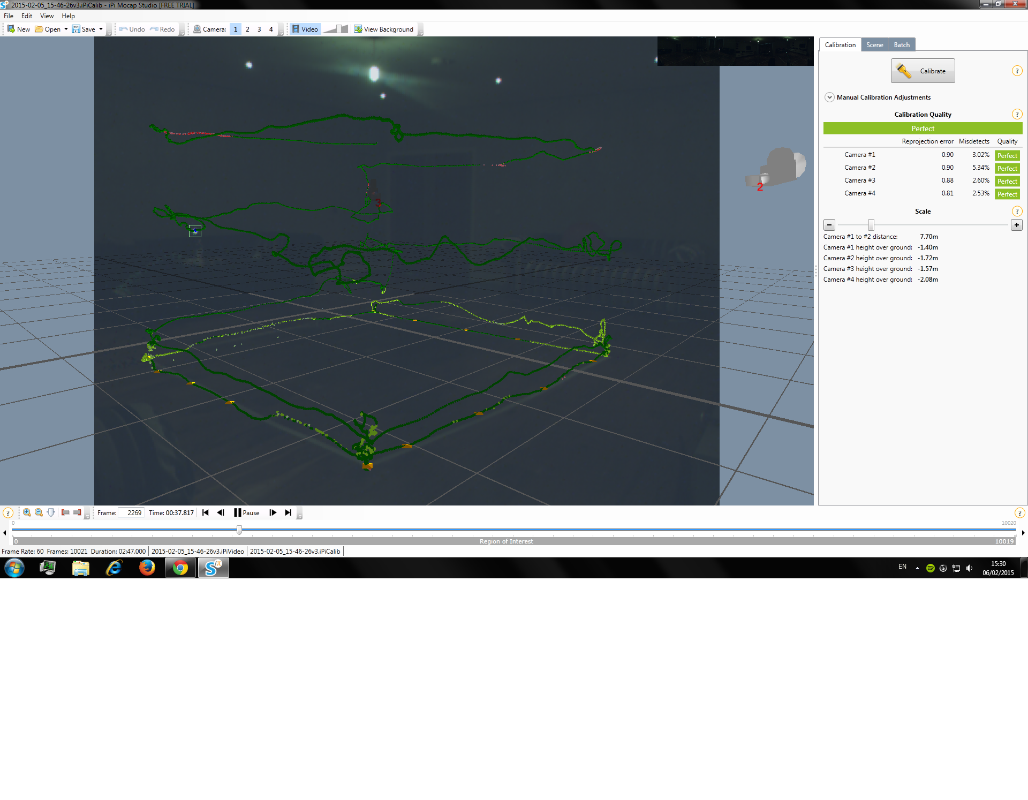Click the Pause playback button
Viewport: 1028px width, 800px height.
(x=247, y=512)
